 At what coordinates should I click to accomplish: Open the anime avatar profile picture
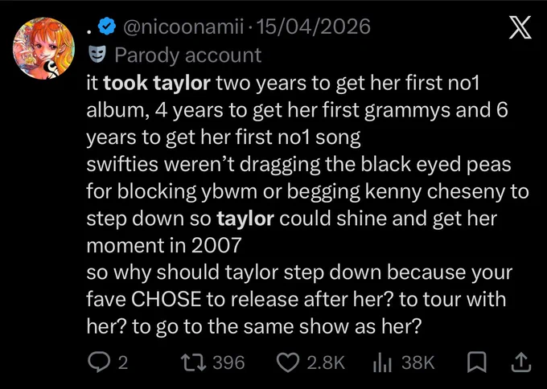click(43, 48)
